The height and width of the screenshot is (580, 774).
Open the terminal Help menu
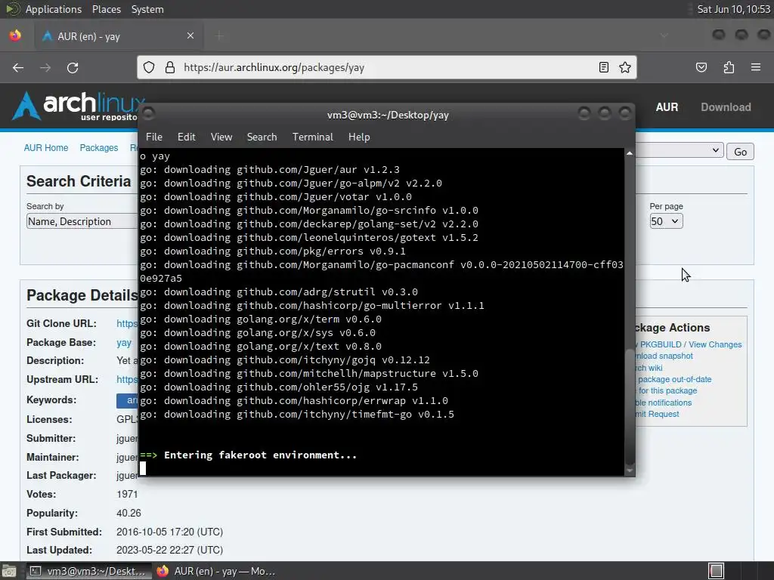pos(359,137)
